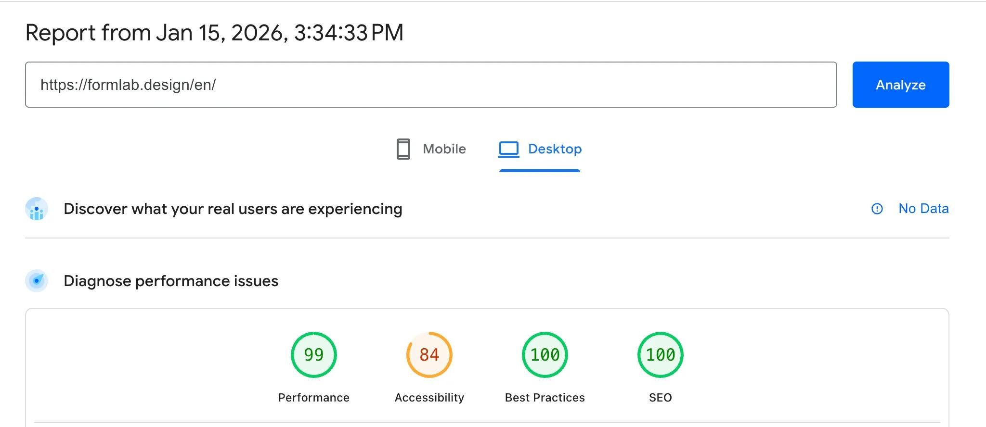Edit the URL field with formlab.design
The width and height of the screenshot is (986, 427).
pyautogui.click(x=431, y=85)
